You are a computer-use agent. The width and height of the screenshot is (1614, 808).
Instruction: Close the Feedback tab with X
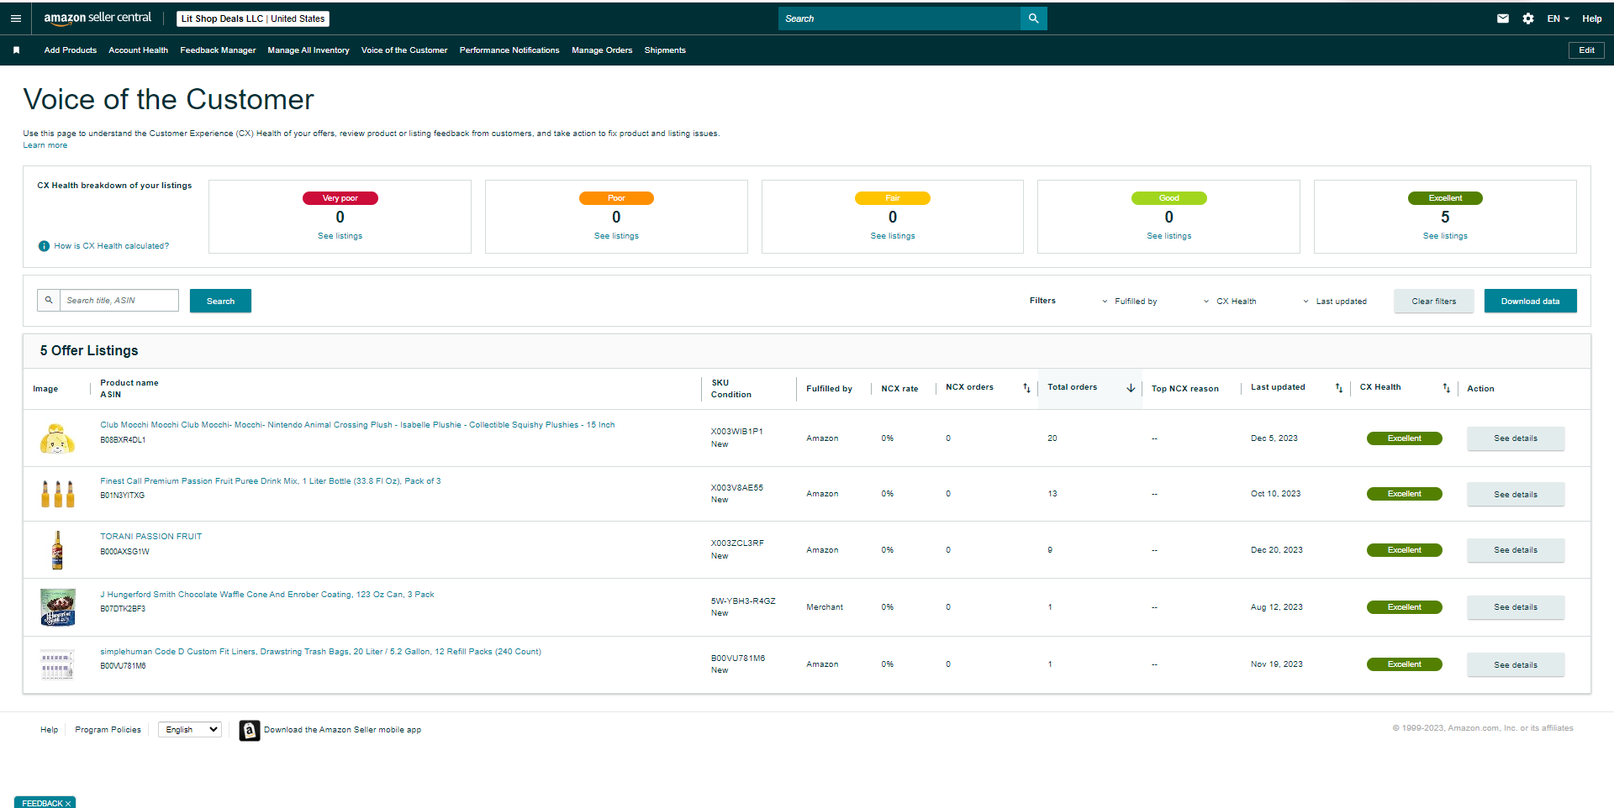click(x=68, y=804)
